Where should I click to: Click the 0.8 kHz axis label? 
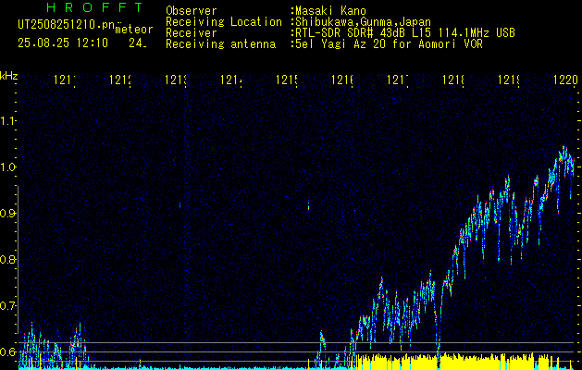click(x=6, y=259)
